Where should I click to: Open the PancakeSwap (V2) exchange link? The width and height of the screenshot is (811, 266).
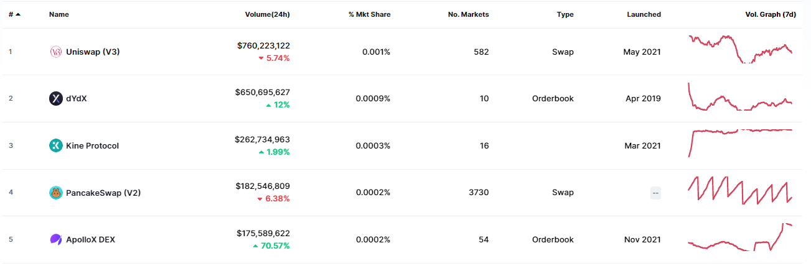tap(103, 193)
